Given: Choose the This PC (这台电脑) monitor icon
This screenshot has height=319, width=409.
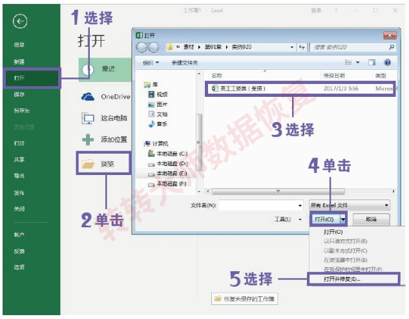Looking at the screenshot, I should [88, 118].
